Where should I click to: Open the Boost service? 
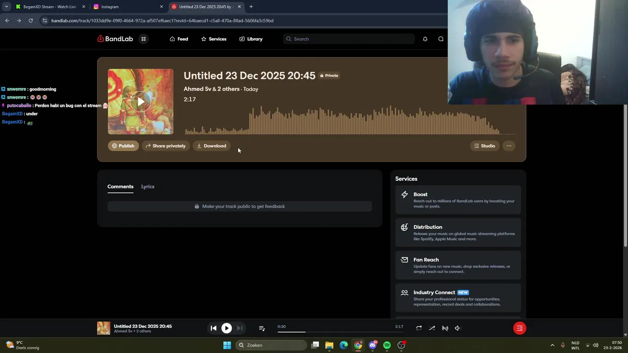[458, 200]
